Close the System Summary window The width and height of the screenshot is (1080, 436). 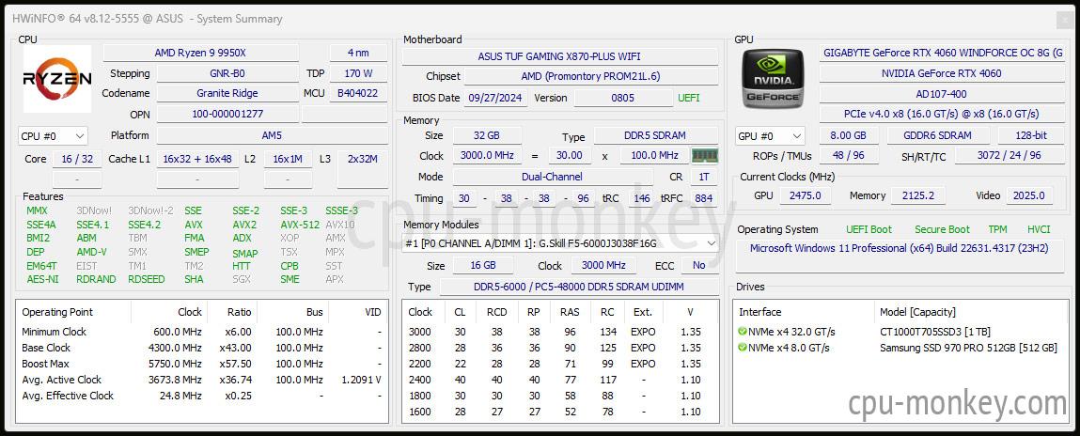[x=1064, y=20]
